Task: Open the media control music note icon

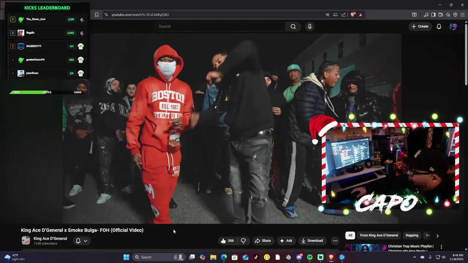Action: pyautogui.click(x=426, y=15)
